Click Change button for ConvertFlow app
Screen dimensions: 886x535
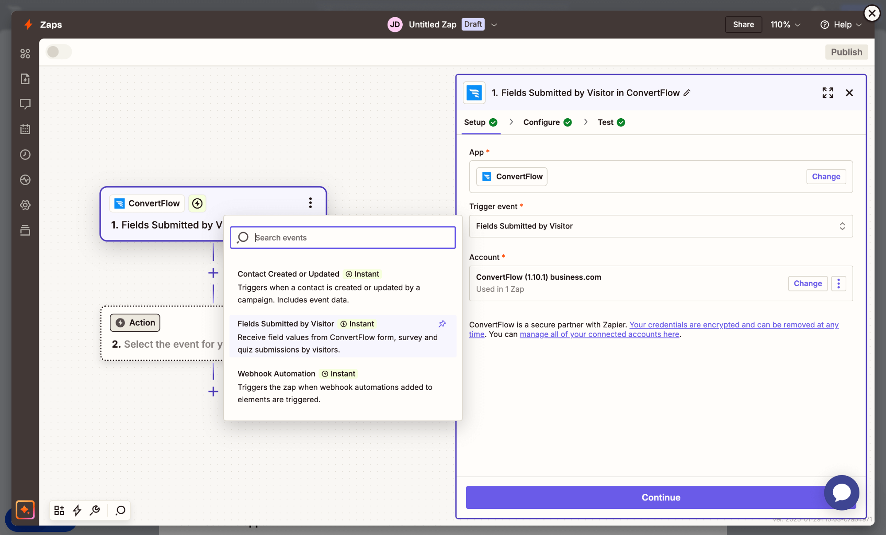pos(826,176)
